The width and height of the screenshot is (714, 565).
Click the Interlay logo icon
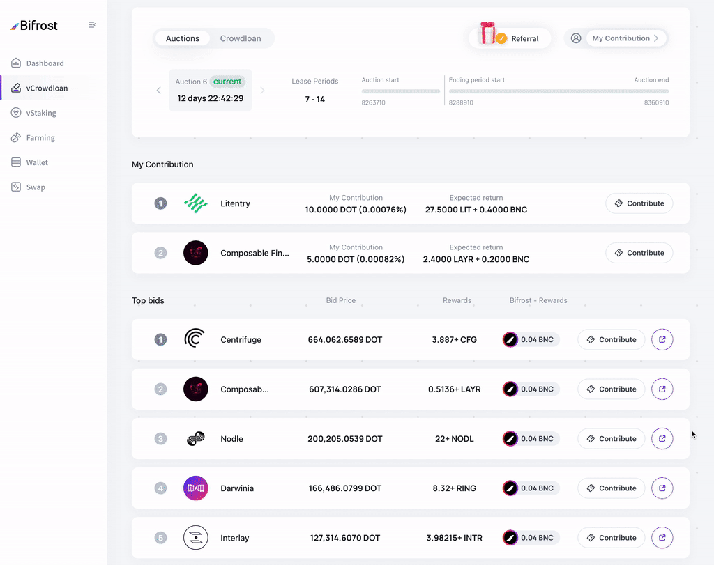[x=196, y=538]
